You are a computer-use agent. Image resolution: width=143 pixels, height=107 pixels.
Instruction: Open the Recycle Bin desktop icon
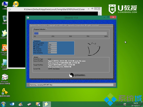(4, 20)
